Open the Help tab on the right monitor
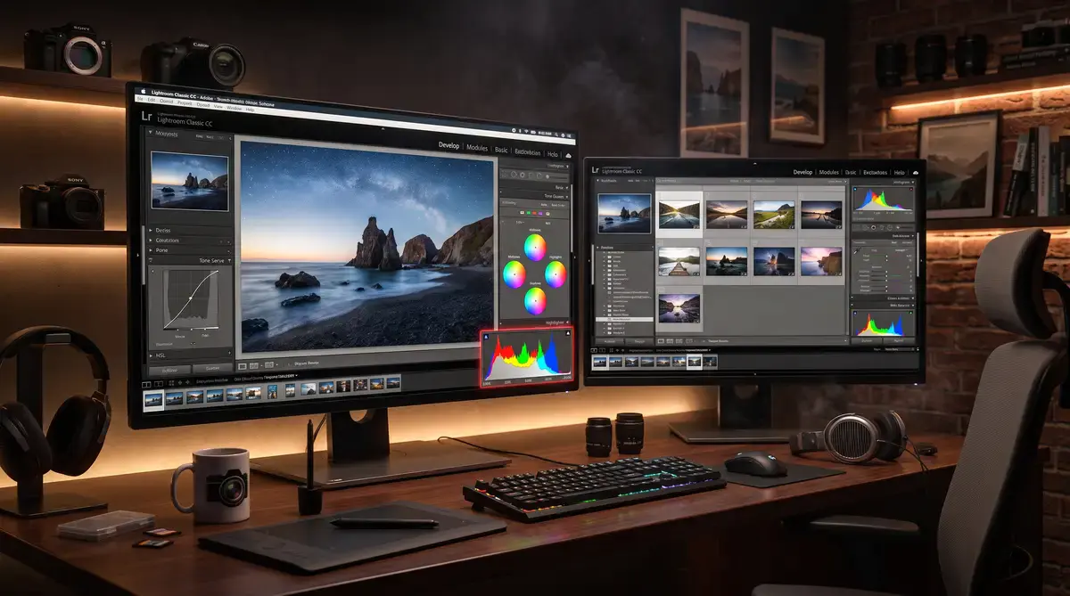 coord(899,172)
